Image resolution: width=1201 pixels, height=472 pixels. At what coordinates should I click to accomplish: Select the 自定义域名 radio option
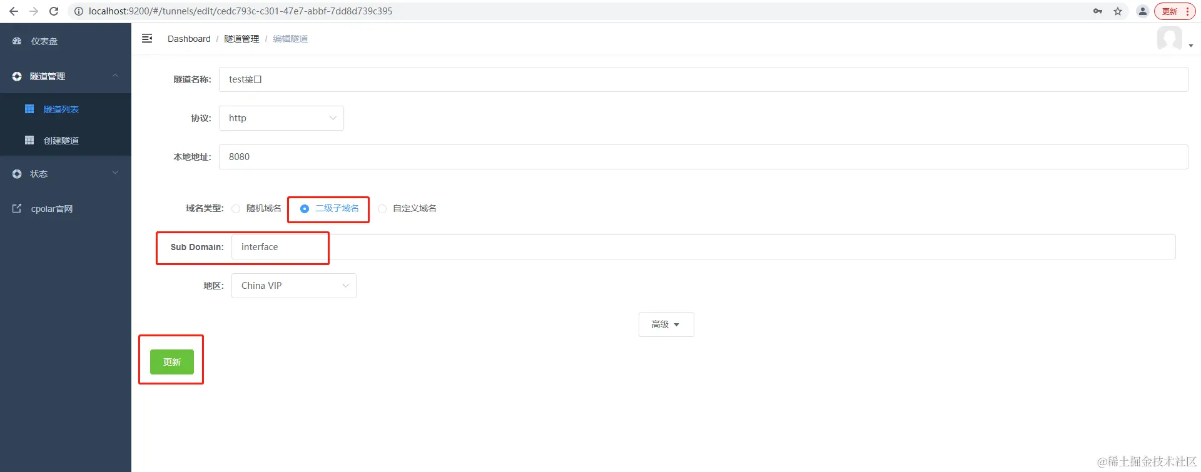(x=407, y=208)
